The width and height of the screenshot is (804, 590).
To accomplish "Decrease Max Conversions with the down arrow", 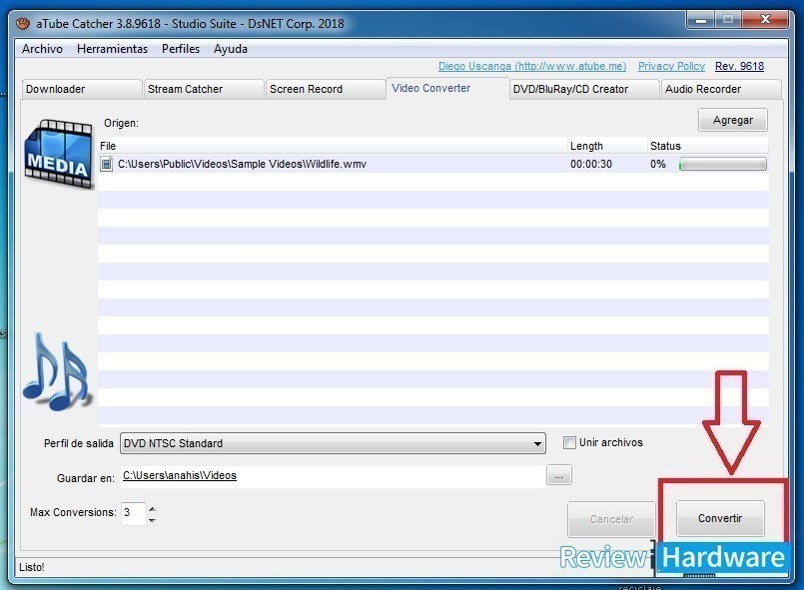I will [152, 520].
